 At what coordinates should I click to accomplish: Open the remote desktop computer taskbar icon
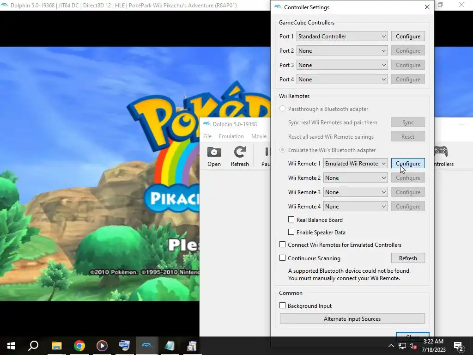coord(124,346)
